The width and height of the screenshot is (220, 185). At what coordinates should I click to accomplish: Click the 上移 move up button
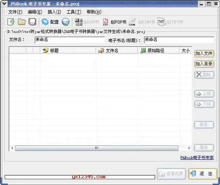[x=204, y=94]
